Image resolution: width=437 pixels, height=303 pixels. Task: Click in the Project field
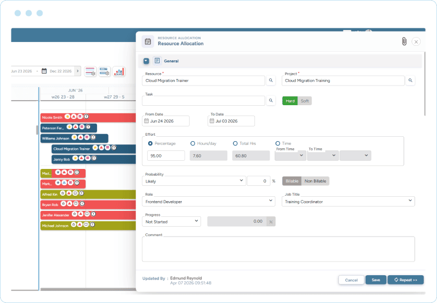(343, 81)
